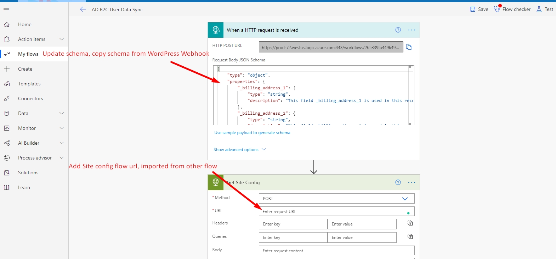The height and width of the screenshot is (259, 556).
Task: Click the AI Builder icon
Action: coord(7,143)
